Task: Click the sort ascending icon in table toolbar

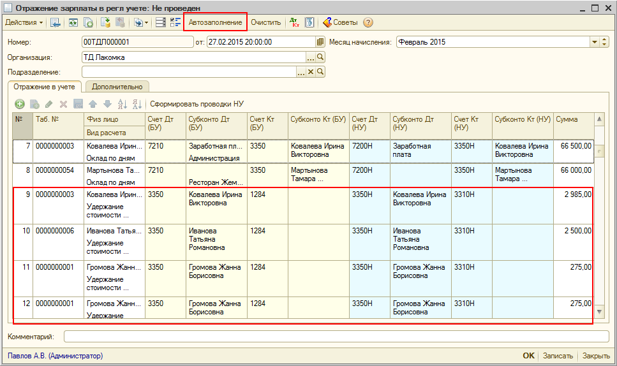Action: click(x=123, y=104)
